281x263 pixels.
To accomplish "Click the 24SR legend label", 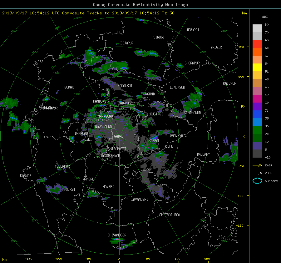I will click(269, 165).
